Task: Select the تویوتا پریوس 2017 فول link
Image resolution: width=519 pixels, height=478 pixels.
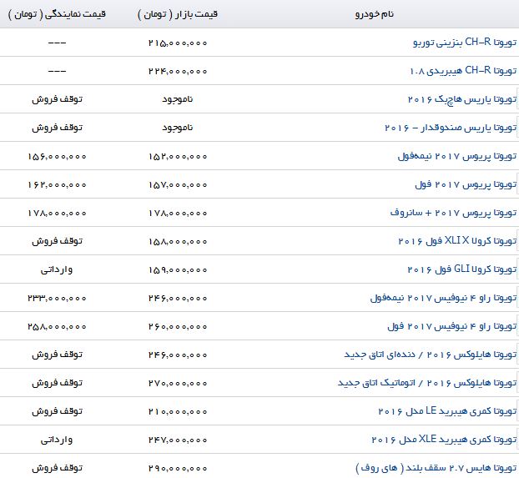Action: tap(466, 184)
